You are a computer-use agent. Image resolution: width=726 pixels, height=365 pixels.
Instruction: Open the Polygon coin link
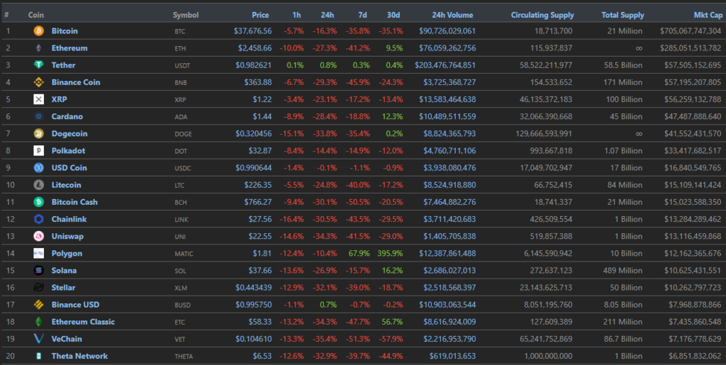tap(67, 253)
